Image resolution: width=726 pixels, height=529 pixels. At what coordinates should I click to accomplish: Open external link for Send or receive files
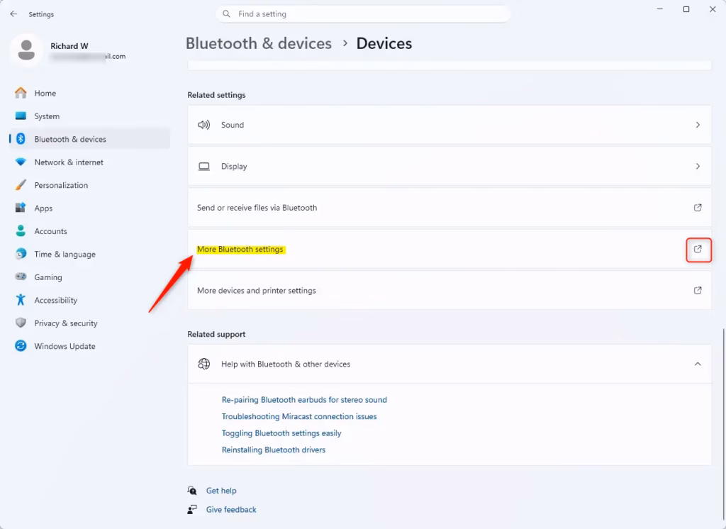pyautogui.click(x=698, y=208)
